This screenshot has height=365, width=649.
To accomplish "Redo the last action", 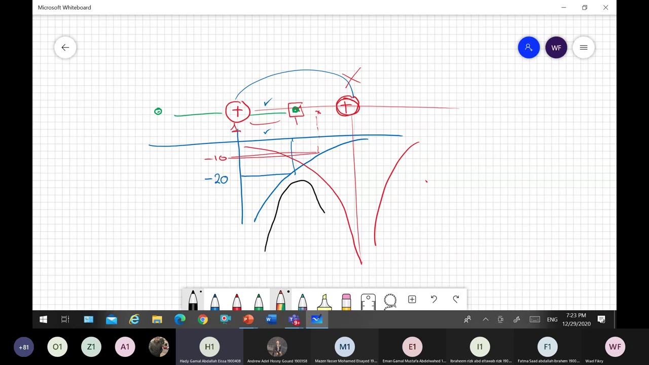I will pyautogui.click(x=456, y=300).
